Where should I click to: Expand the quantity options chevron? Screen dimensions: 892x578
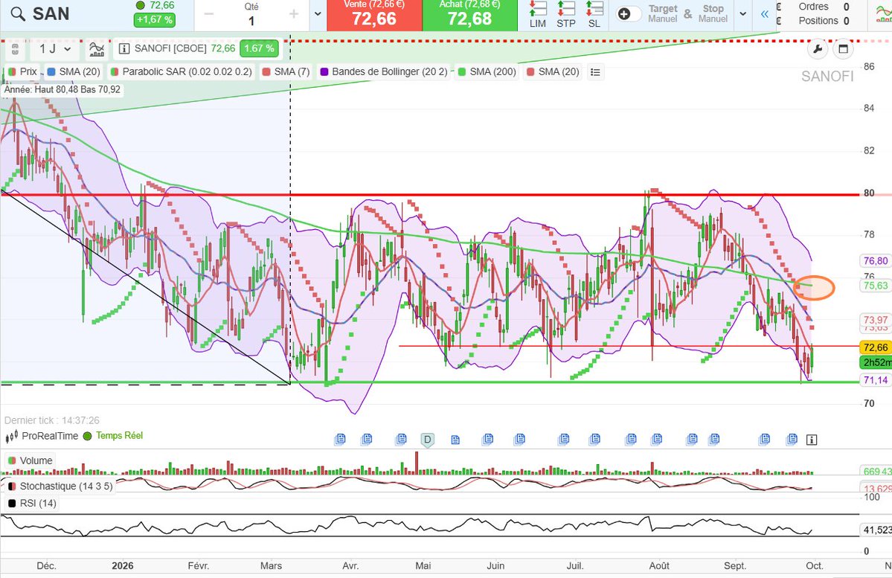(x=318, y=14)
